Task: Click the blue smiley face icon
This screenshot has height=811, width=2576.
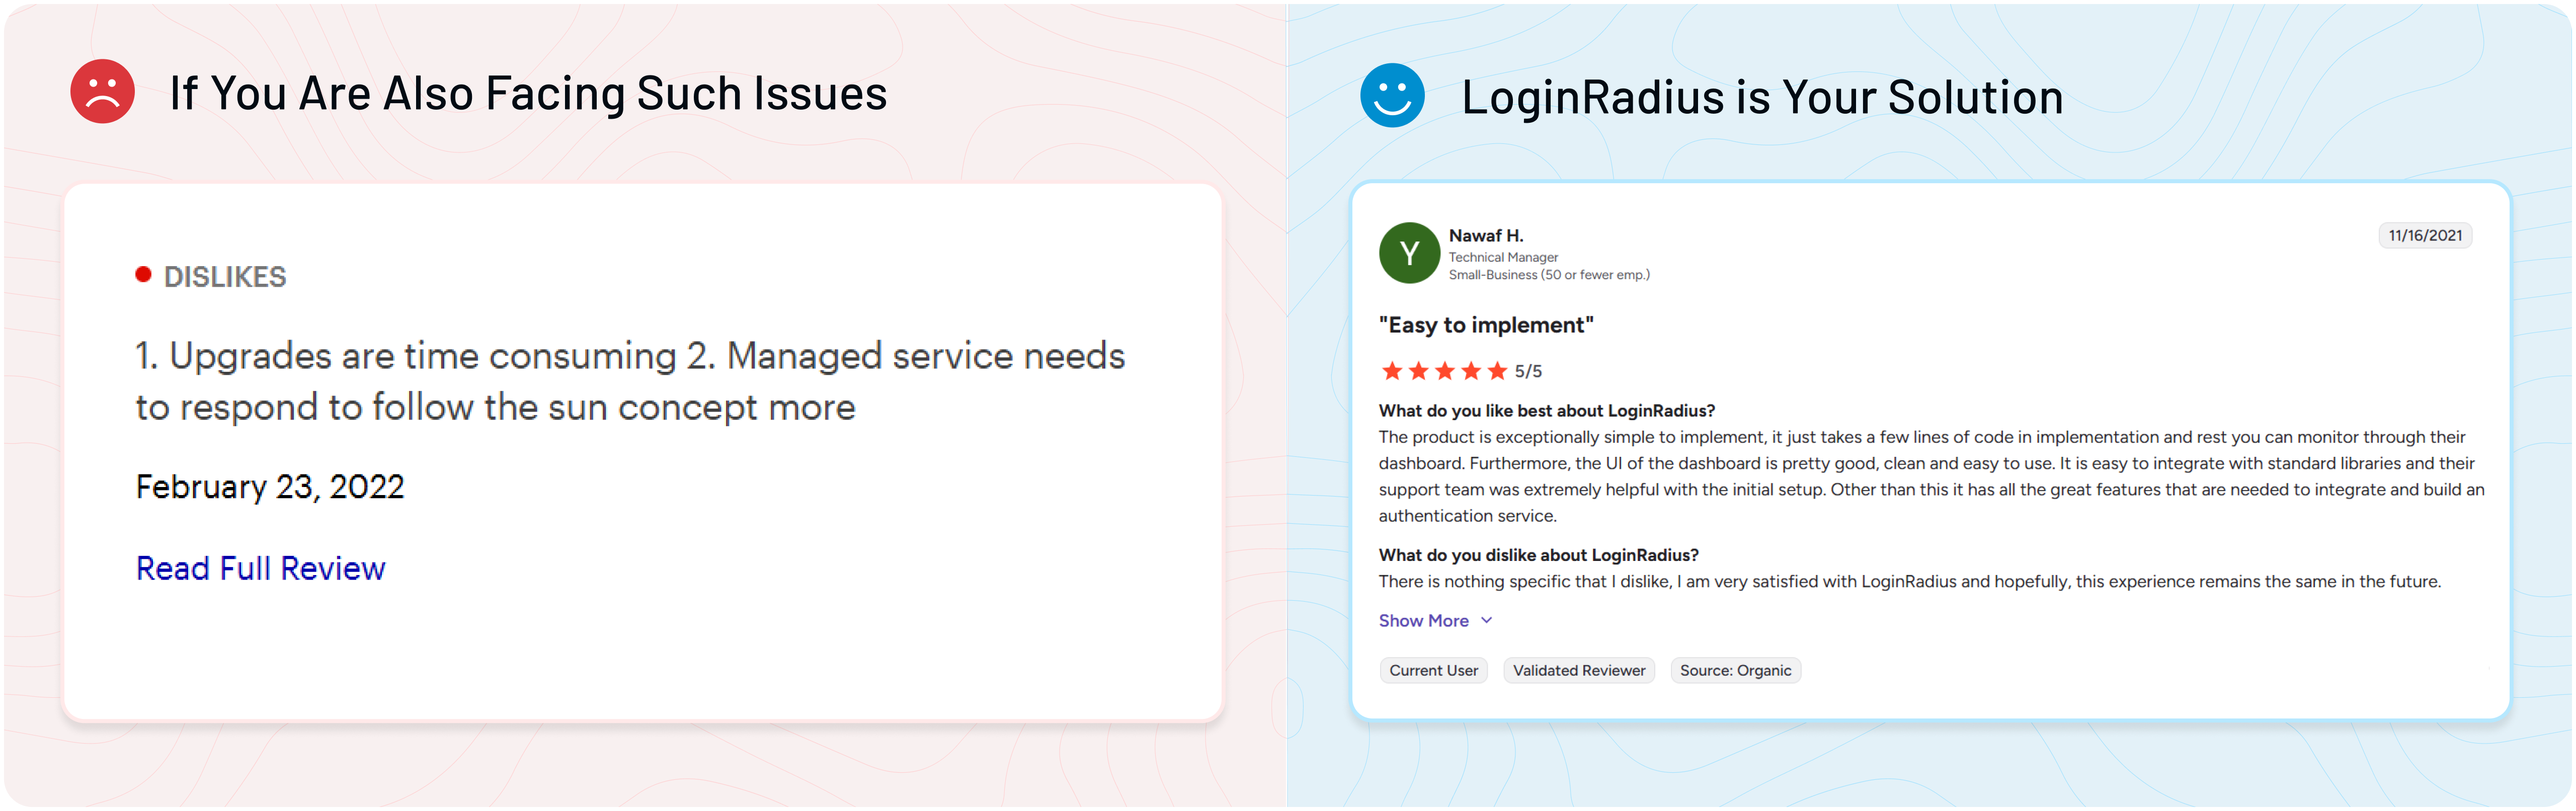Action: 1392,95
